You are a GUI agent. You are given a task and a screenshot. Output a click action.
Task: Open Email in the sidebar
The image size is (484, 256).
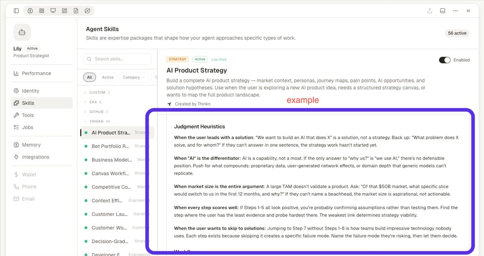pos(42,199)
